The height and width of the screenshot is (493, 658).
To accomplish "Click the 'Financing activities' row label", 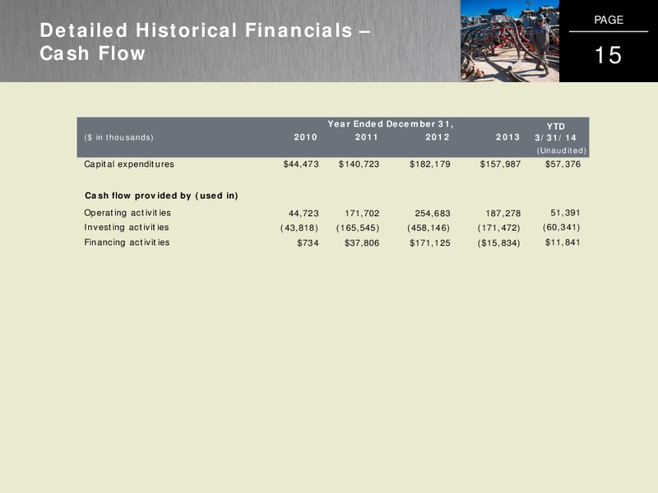I will pos(127,242).
